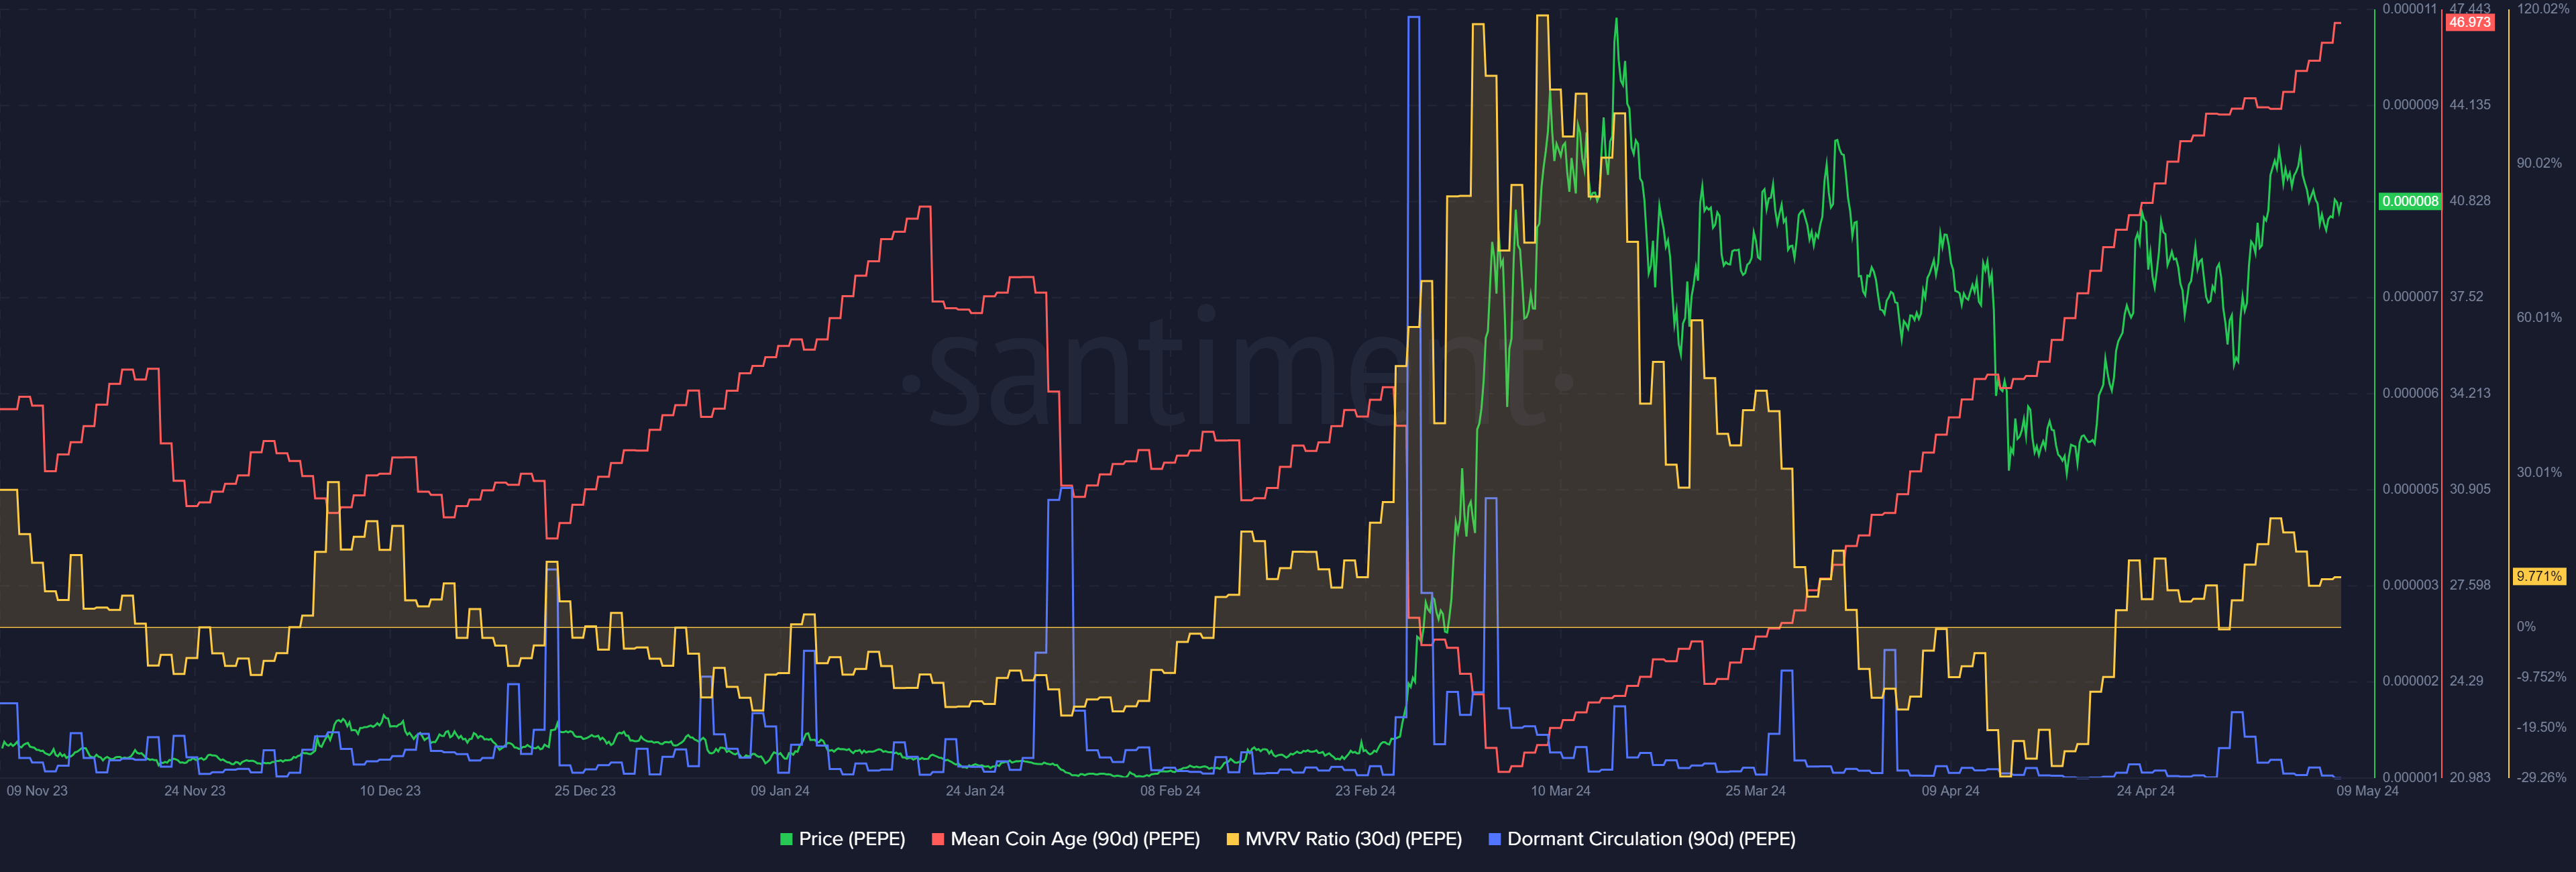Click the 27.598 coin age axis value

click(2470, 585)
